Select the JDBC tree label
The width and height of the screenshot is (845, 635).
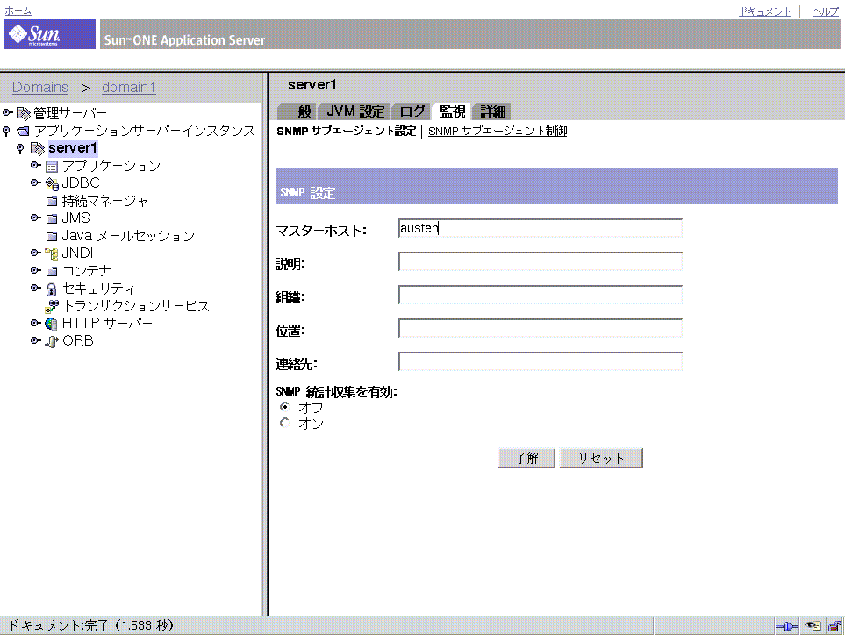(x=81, y=183)
